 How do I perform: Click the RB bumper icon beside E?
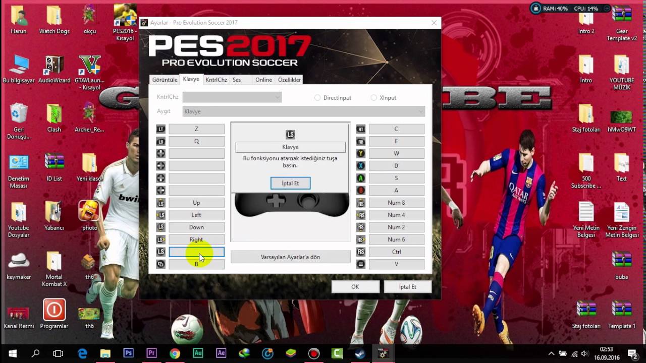click(361, 142)
